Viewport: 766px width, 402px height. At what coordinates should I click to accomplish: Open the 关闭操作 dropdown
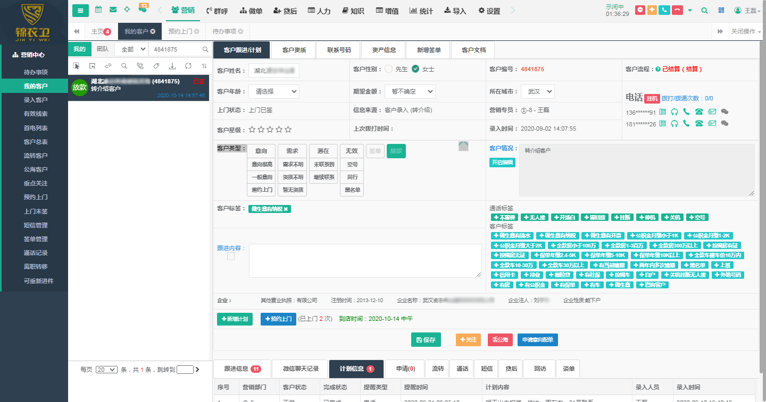(746, 31)
